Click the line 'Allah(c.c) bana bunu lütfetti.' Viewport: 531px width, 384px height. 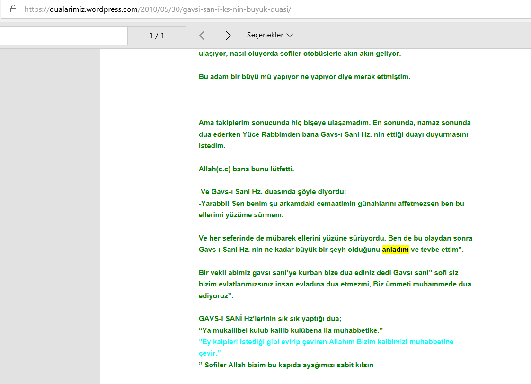(246, 169)
